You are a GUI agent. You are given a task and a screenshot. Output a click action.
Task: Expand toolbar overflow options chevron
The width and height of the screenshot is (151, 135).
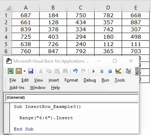pyautogui.click(x=137, y=71)
